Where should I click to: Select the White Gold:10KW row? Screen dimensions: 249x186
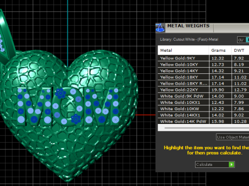203,109
